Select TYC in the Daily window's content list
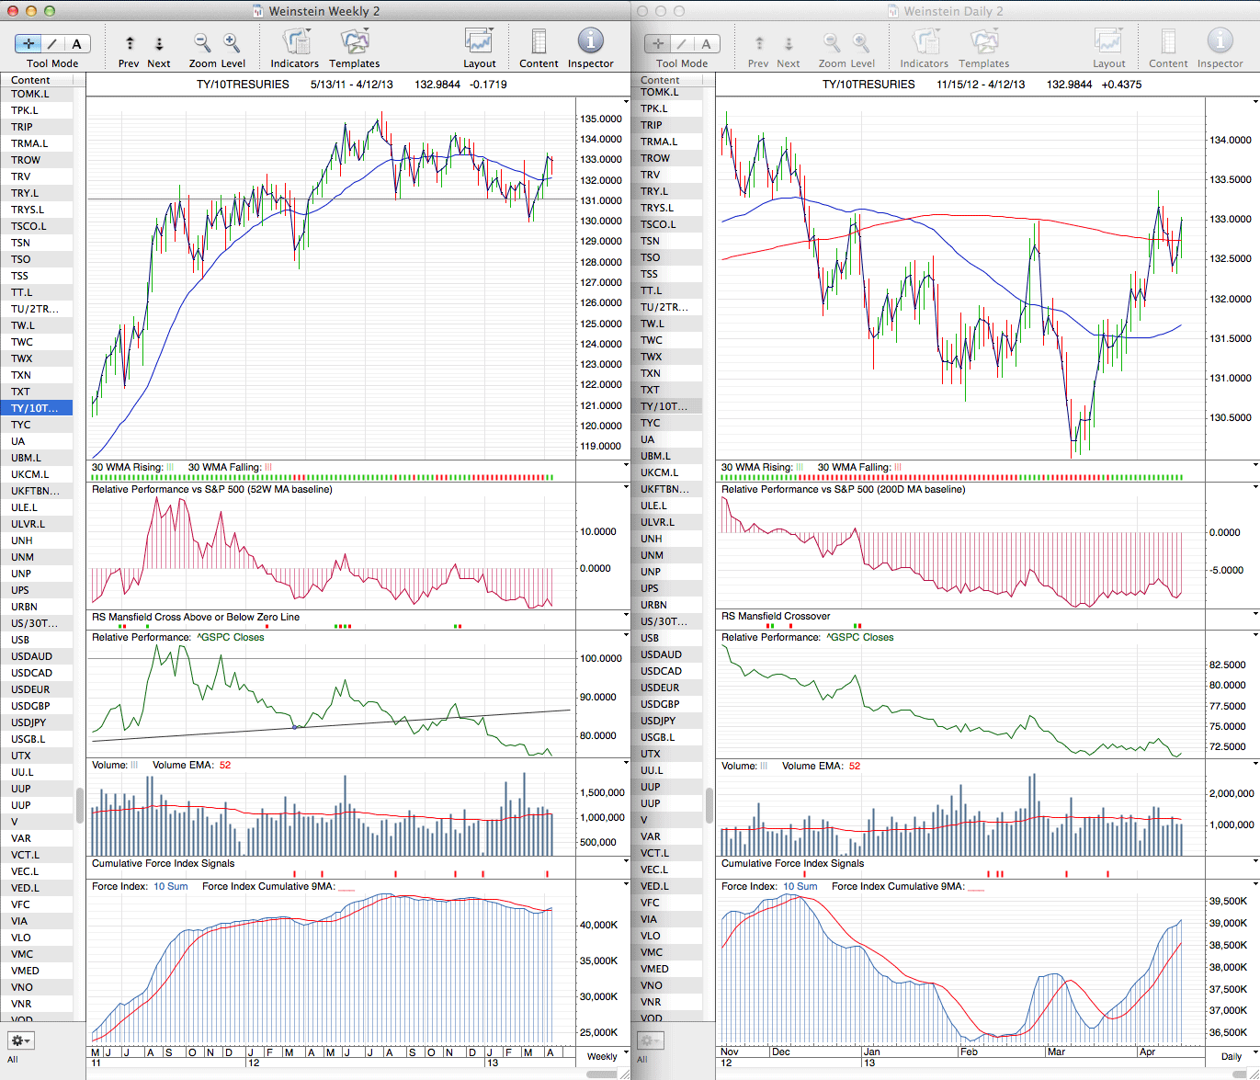This screenshot has height=1080, width=1260. click(651, 423)
